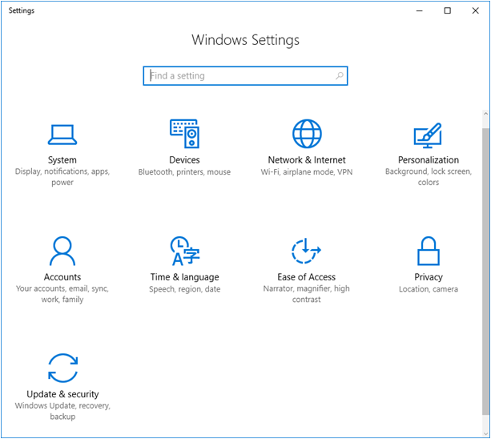Click the search magnifier icon
The width and height of the screenshot is (491, 439).
tap(340, 76)
